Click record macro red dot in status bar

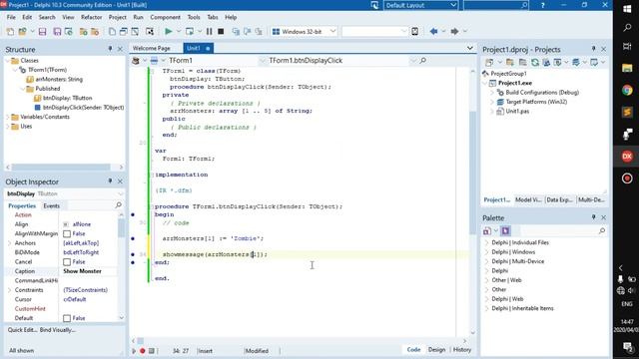(x=142, y=350)
